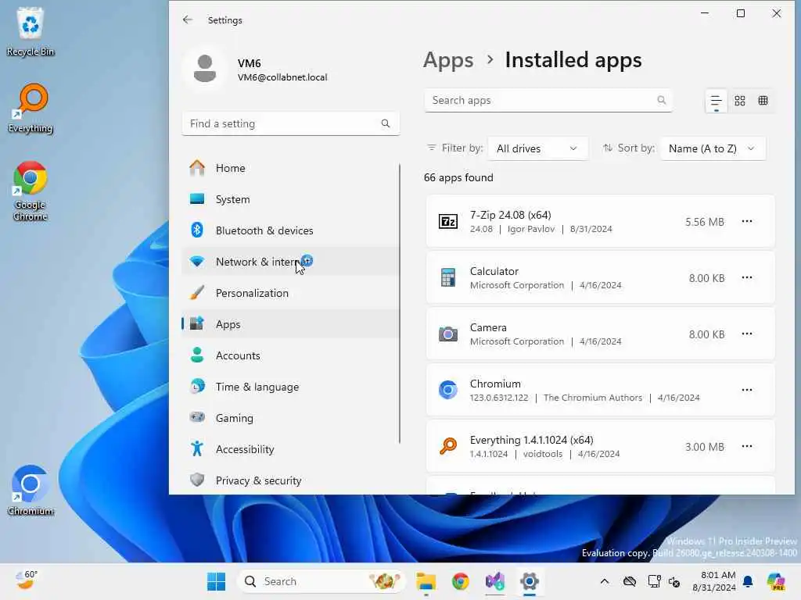Focus the Find a setting field

pyautogui.click(x=291, y=123)
